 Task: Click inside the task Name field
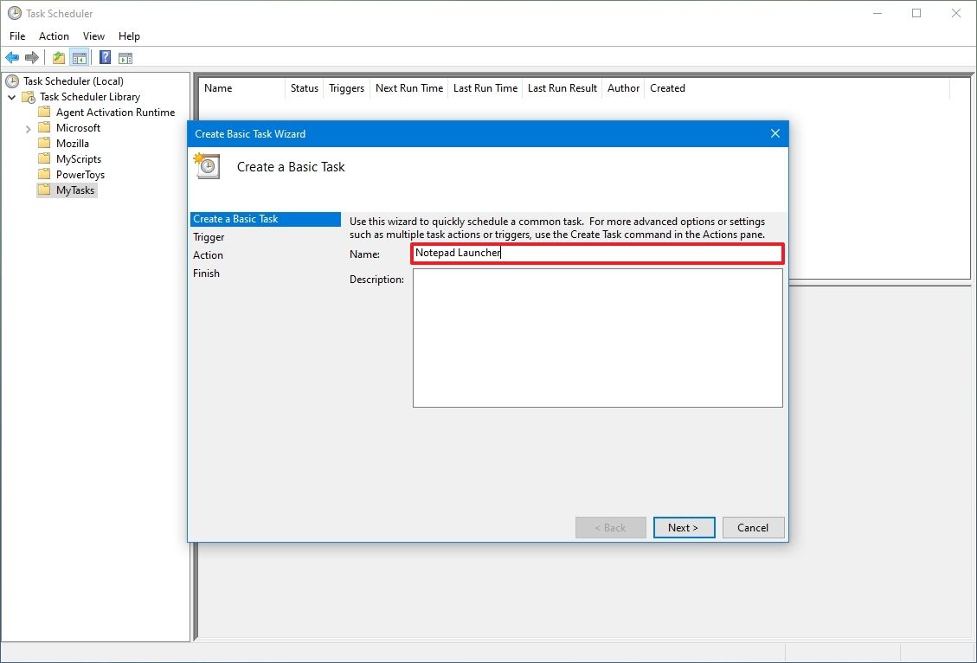(x=597, y=253)
